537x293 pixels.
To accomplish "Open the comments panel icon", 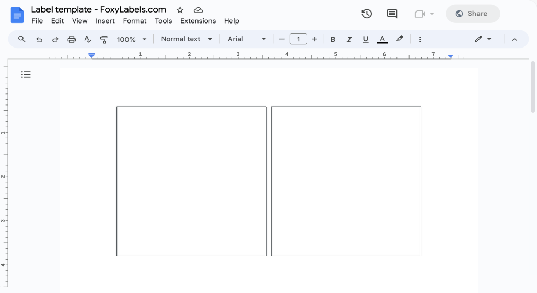I will [392, 14].
